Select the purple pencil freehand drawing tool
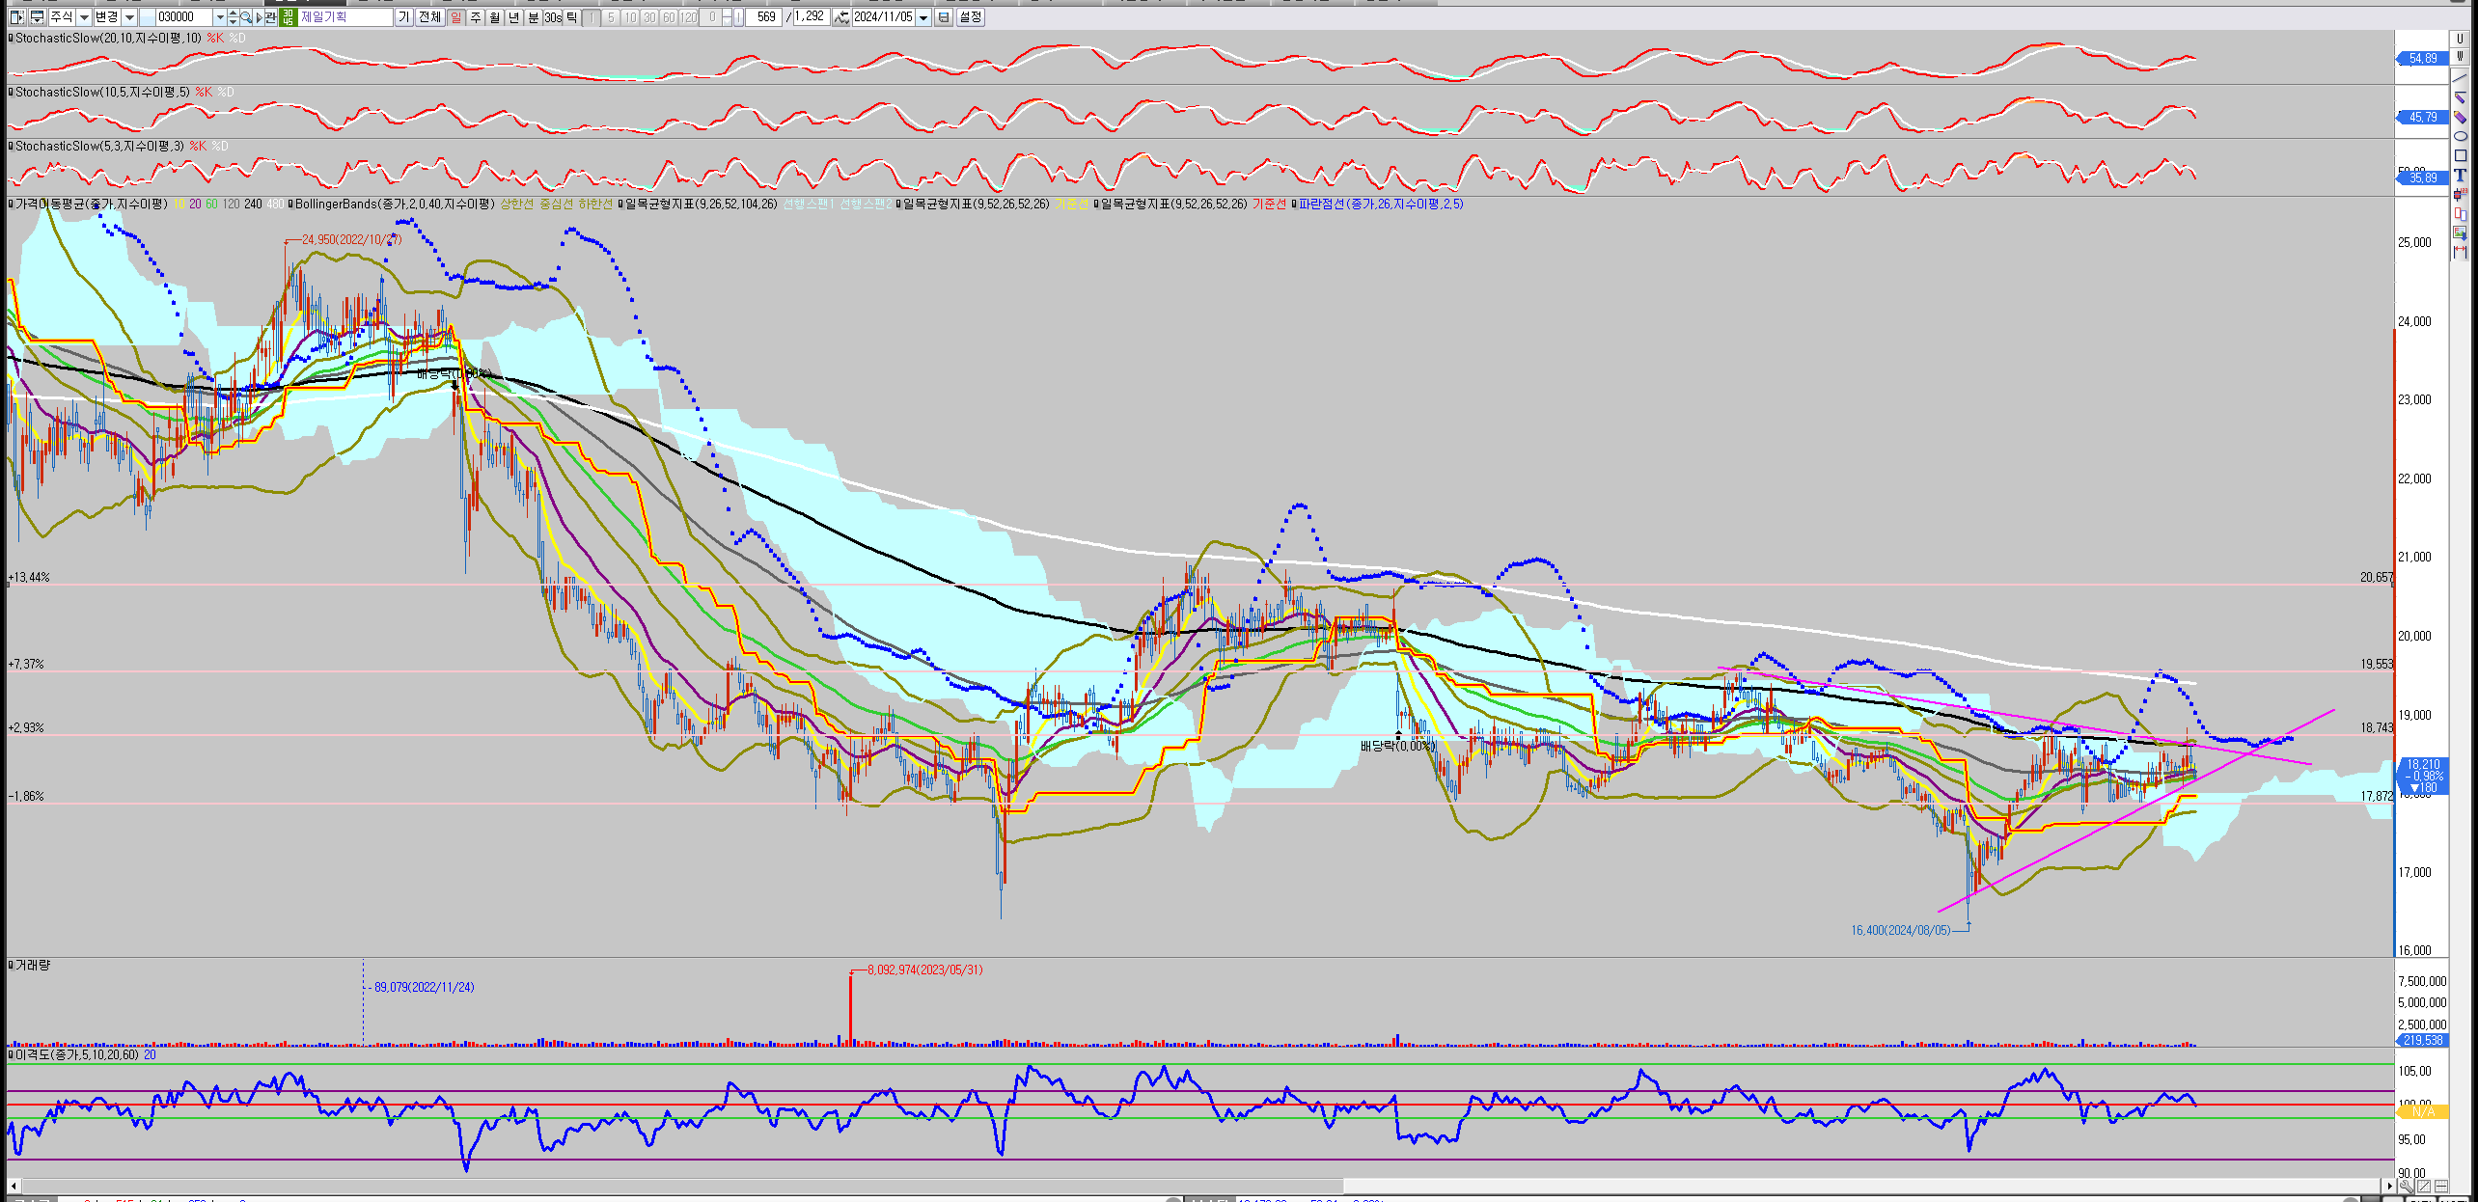 point(2460,117)
